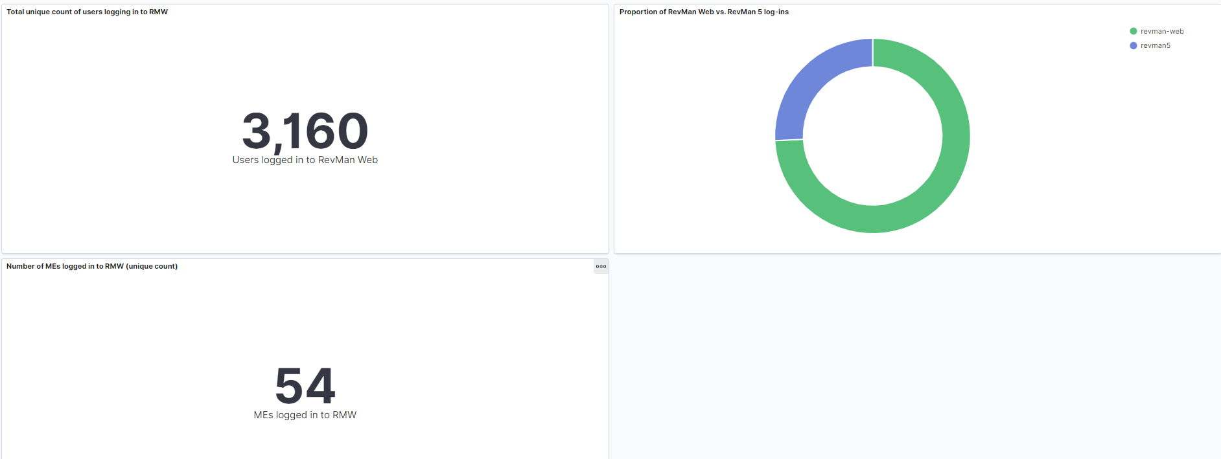Select 'Number of MEs logged in' panel title
The height and width of the screenshot is (459, 1221).
[65, 266]
